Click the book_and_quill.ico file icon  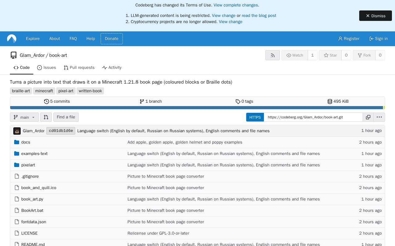[x=17, y=188]
